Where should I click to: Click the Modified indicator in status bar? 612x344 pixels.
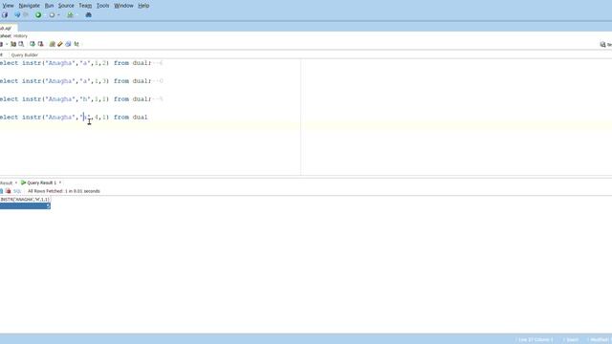coord(600,340)
